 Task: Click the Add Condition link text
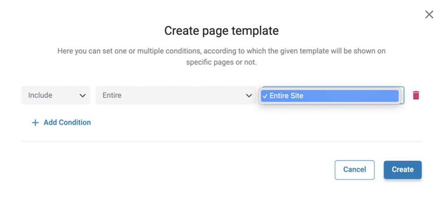[x=67, y=122]
